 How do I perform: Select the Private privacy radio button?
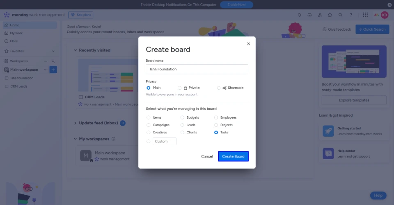point(180,88)
